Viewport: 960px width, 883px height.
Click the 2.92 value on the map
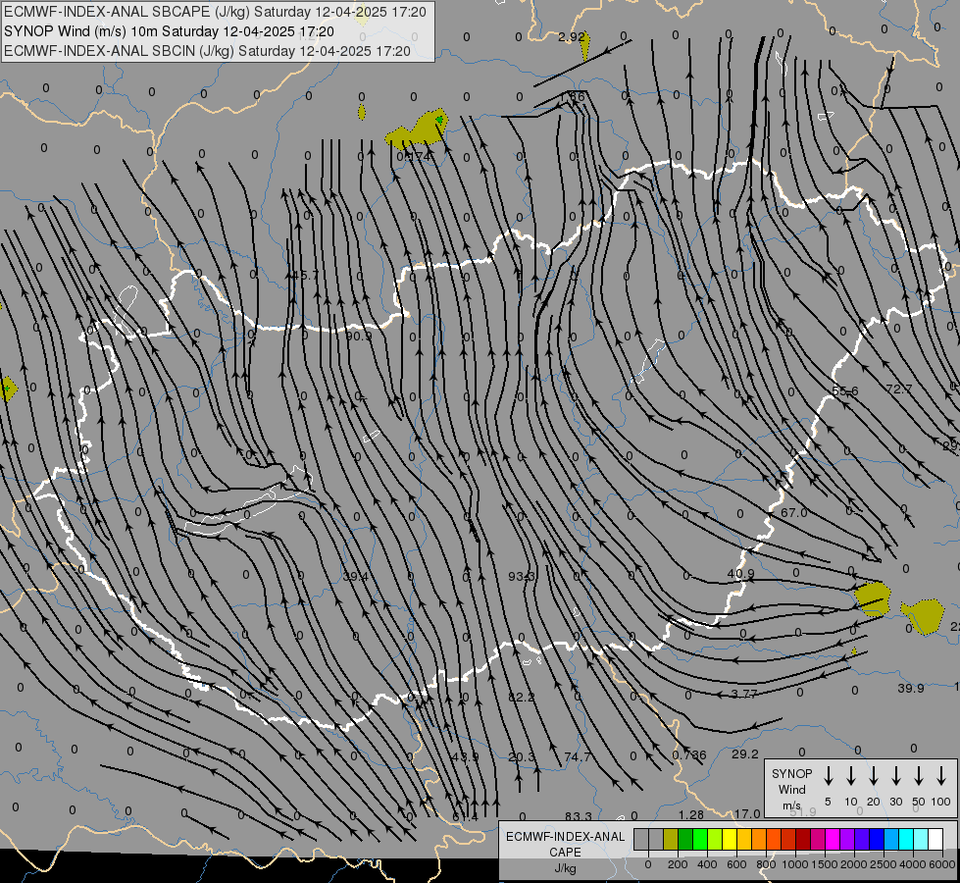coord(572,36)
